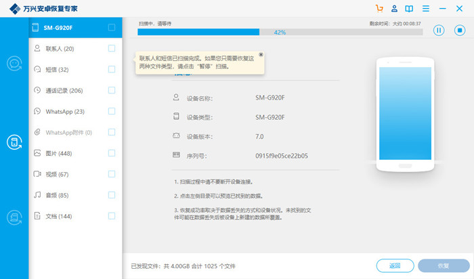Click the 恢复 recover button
Screen dimensions: 474x279
click(444, 265)
